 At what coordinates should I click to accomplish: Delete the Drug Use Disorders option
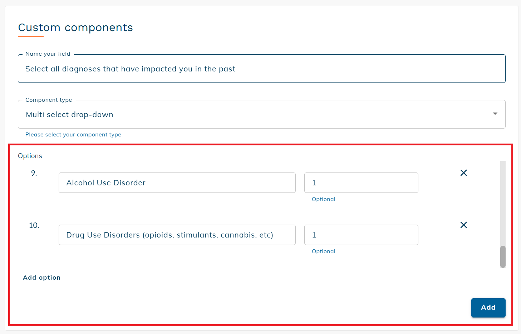click(463, 225)
